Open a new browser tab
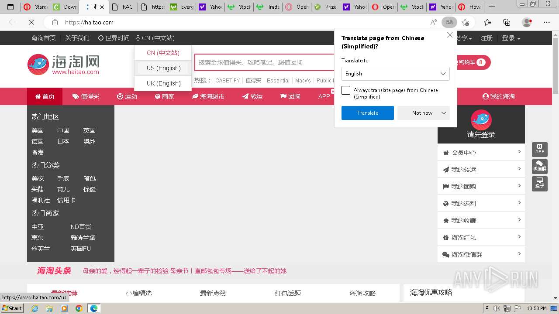This screenshot has width=559, height=314. tap(492, 7)
